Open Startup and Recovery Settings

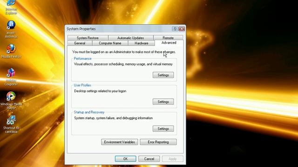point(163,128)
